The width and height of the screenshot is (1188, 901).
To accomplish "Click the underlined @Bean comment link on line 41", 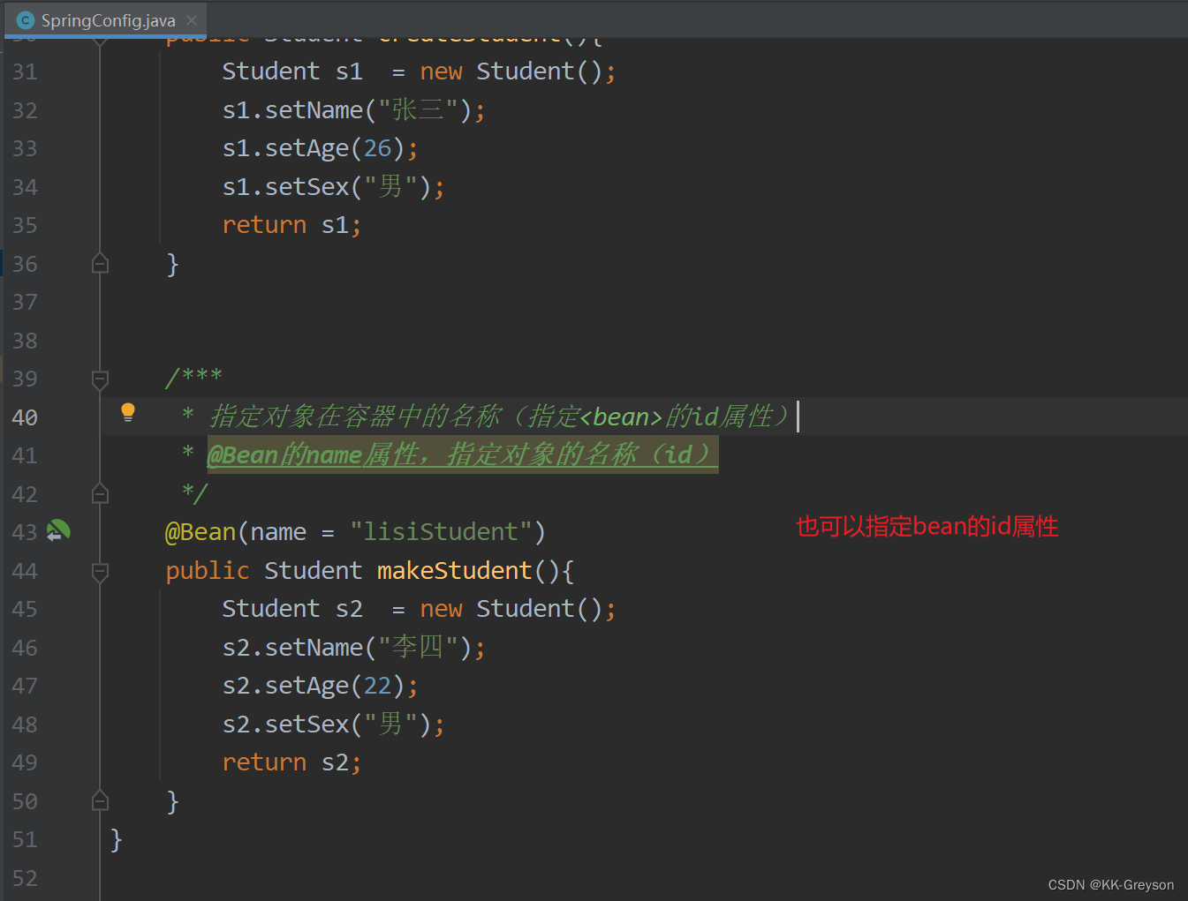I will pyautogui.click(x=462, y=454).
